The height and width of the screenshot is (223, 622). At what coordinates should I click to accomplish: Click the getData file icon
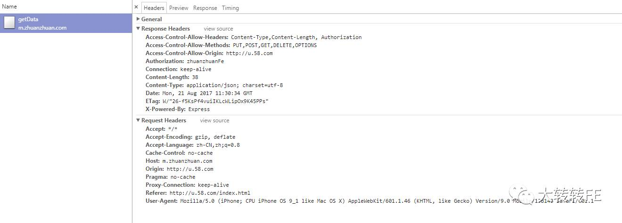point(9,23)
